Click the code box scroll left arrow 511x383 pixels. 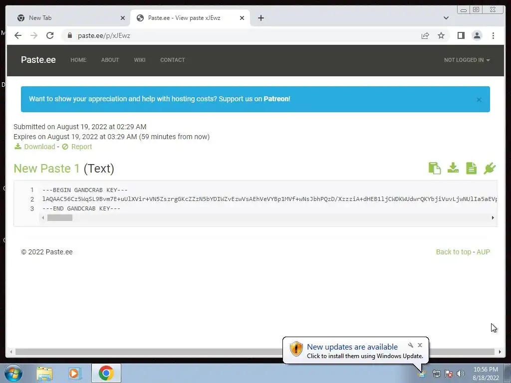[x=43, y=217]
